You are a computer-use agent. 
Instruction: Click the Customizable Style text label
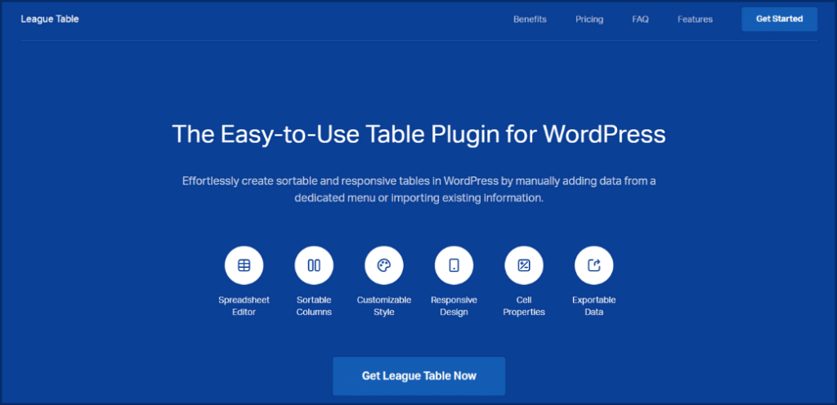click(384, 306)
